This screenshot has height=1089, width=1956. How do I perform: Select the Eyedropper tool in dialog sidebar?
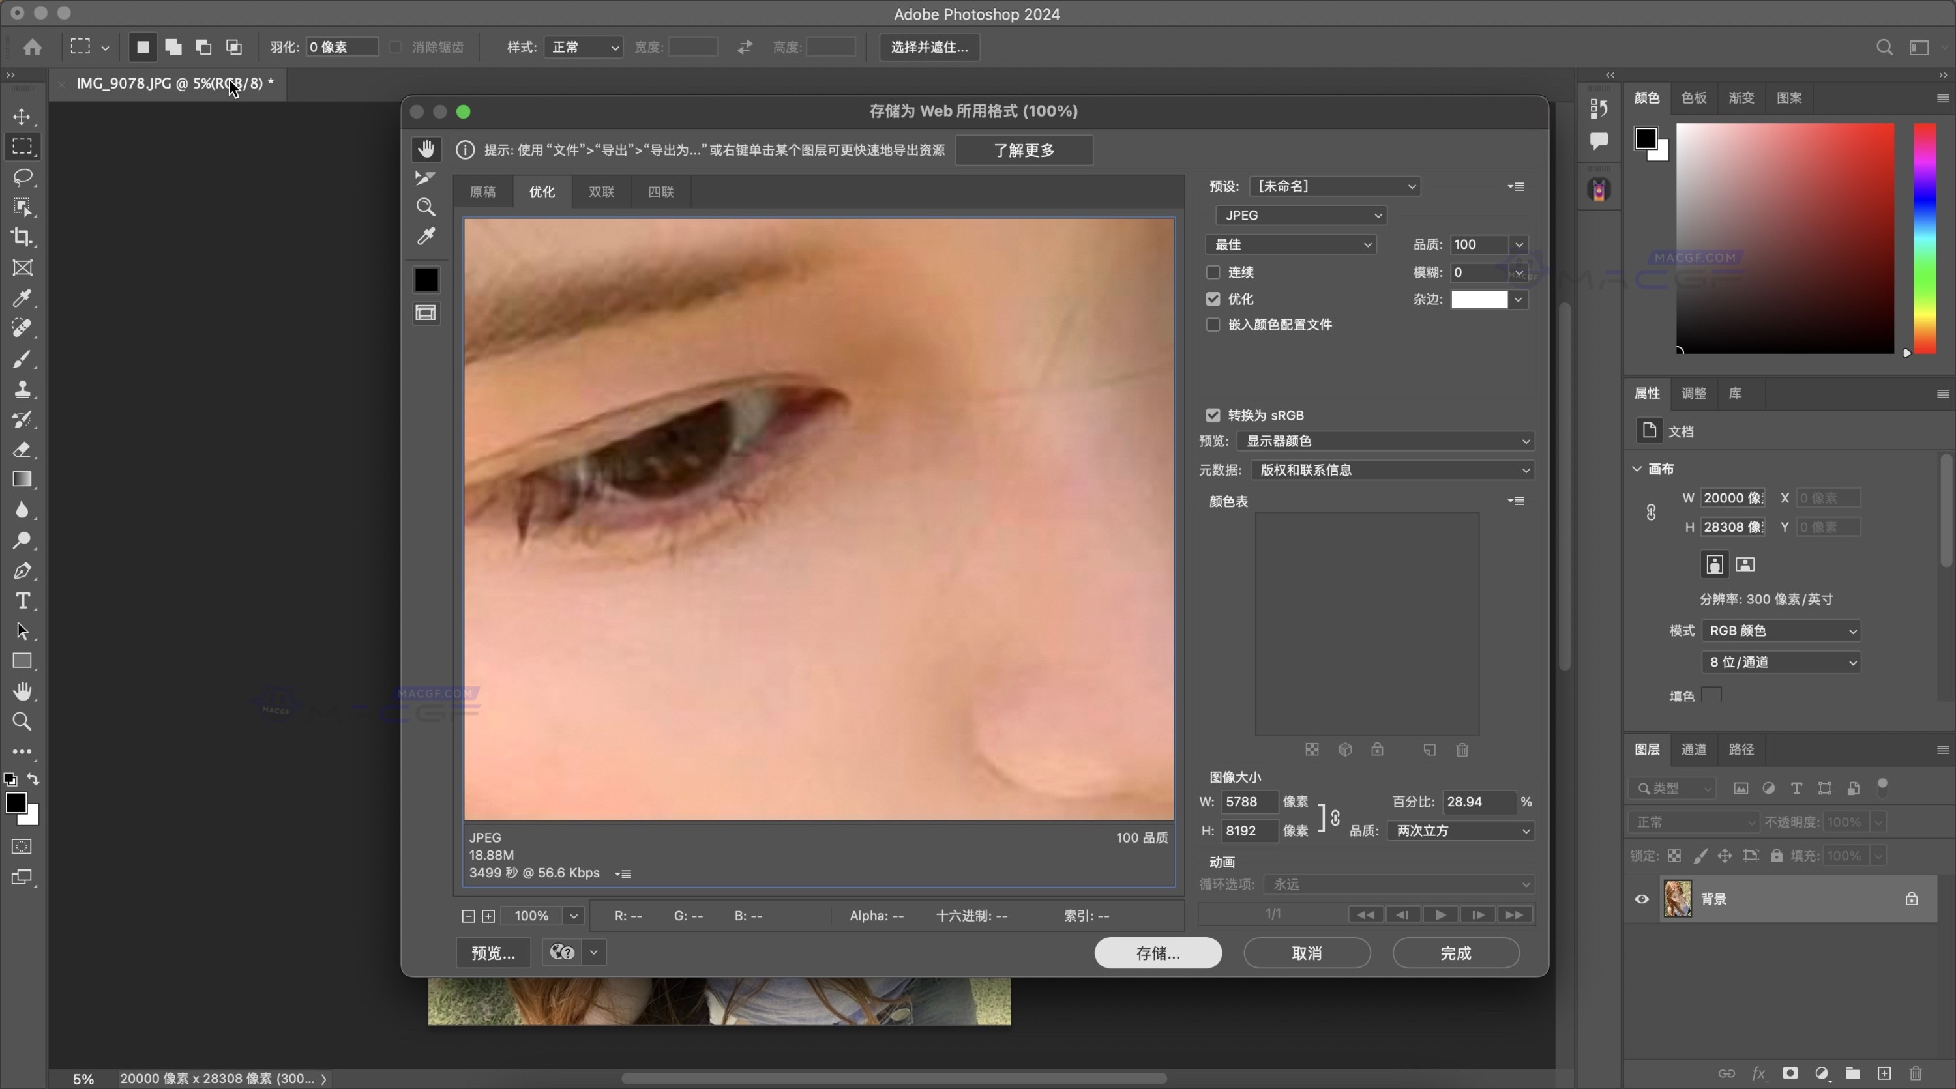[x=426, y=237]
